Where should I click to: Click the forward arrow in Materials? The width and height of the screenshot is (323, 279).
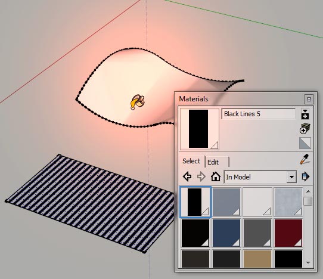click(x=201, y=176)
